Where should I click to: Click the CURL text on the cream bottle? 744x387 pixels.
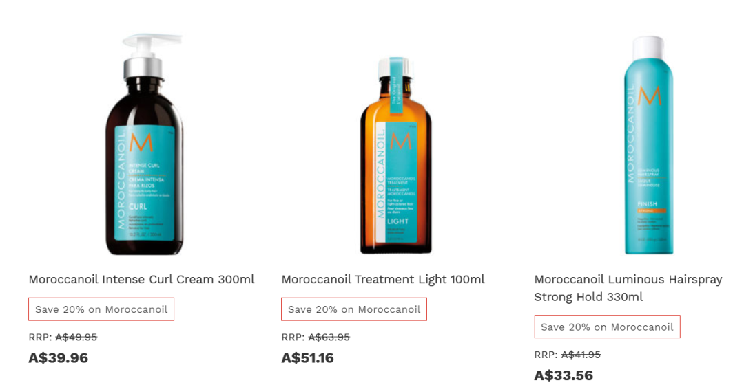coord(138,206)
